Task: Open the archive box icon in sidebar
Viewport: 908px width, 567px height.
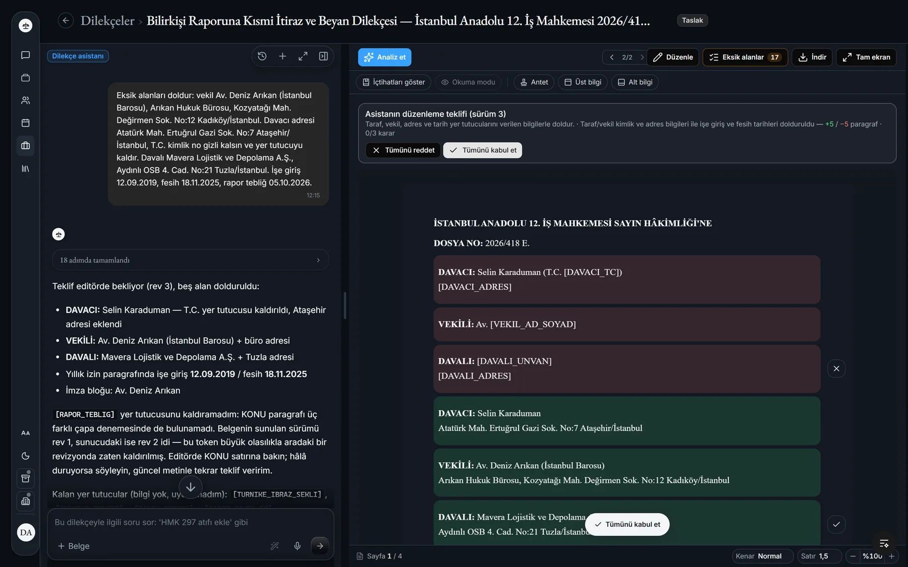Action: [26, 478]
